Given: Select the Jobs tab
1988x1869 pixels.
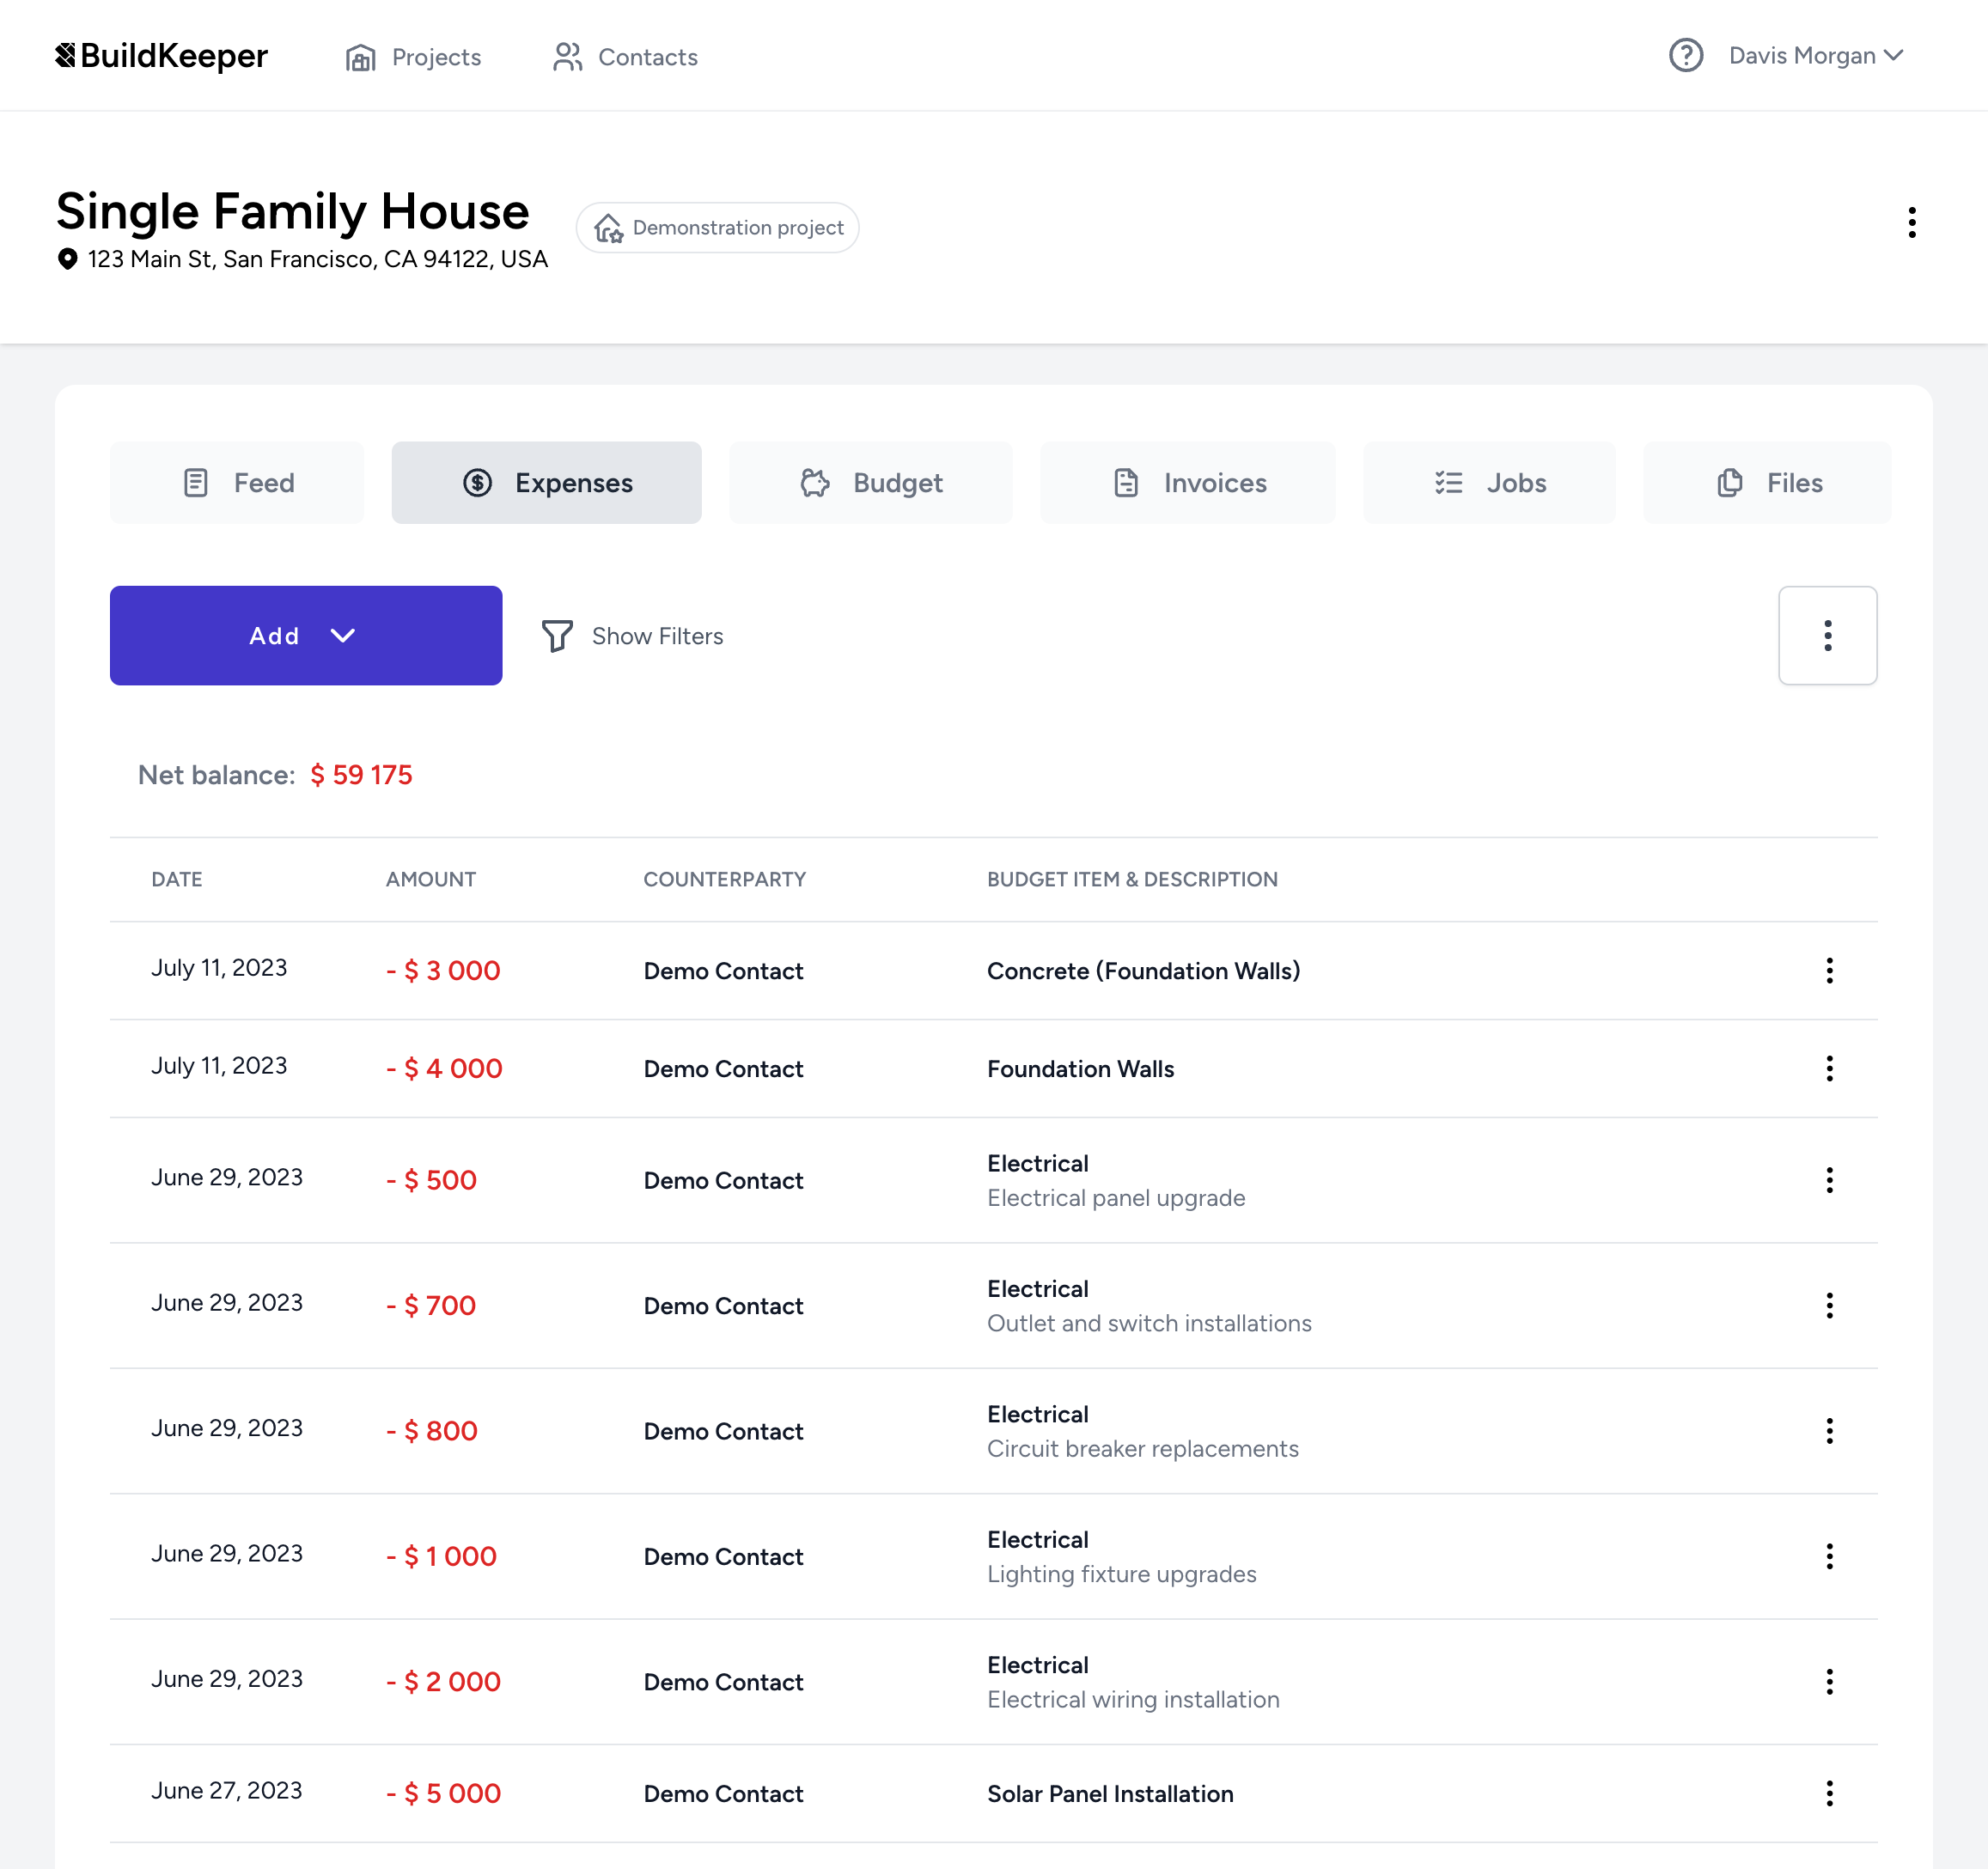Looking at the screenshot, I should coord(1487,481).
